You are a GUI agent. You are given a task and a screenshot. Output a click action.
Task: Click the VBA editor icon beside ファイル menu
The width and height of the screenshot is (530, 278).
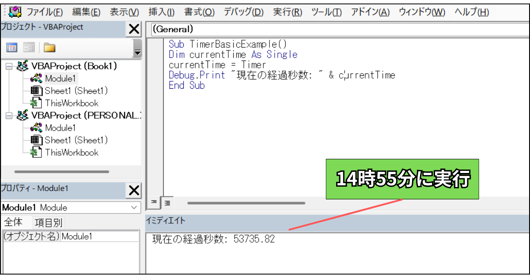point(15,11)
